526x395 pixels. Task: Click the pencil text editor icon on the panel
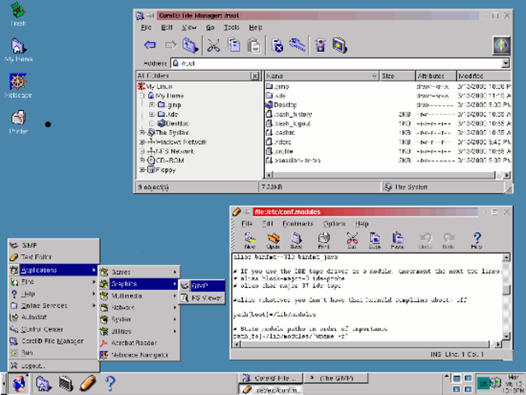click(88, 383)
